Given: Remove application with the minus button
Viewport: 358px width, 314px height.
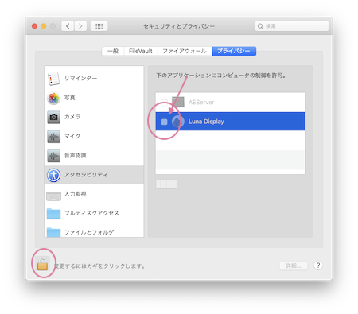Looking at the screenshot, I should coord(172,184).
